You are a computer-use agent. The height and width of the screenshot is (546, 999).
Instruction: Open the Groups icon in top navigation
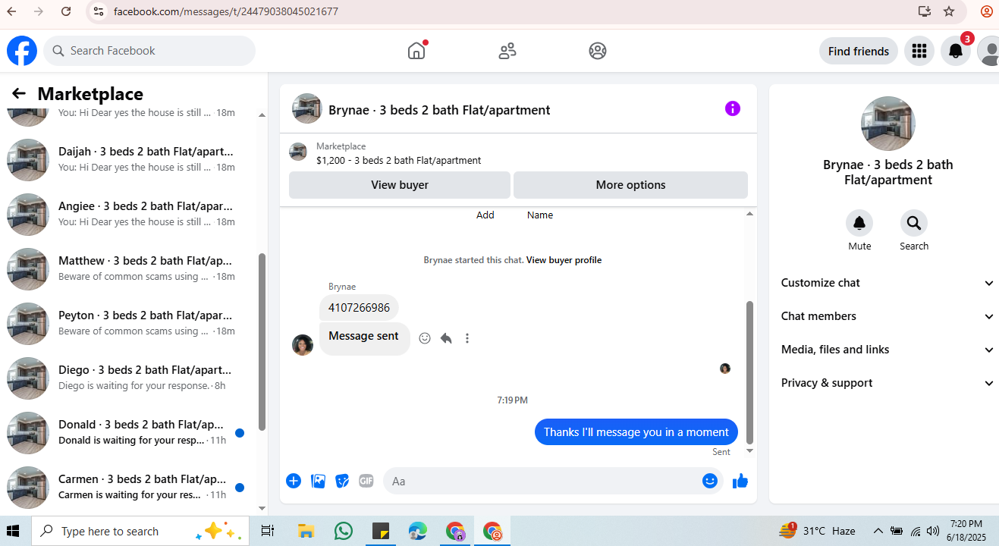click(598, 51)
